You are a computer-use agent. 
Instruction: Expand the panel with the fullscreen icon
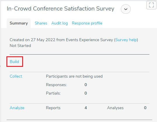pos(151,5)
